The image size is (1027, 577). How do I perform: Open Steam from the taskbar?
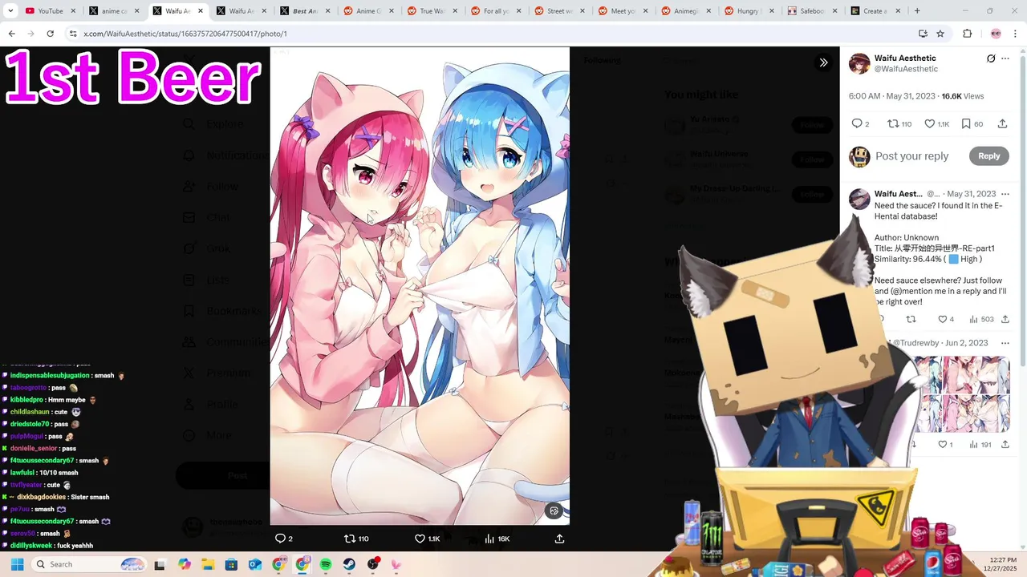coord(349,564)
